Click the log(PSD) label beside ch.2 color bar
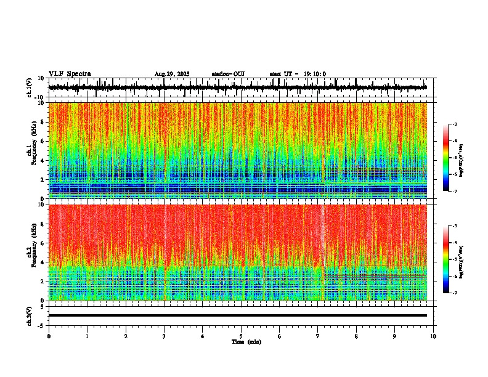 (x=462, y=262)
